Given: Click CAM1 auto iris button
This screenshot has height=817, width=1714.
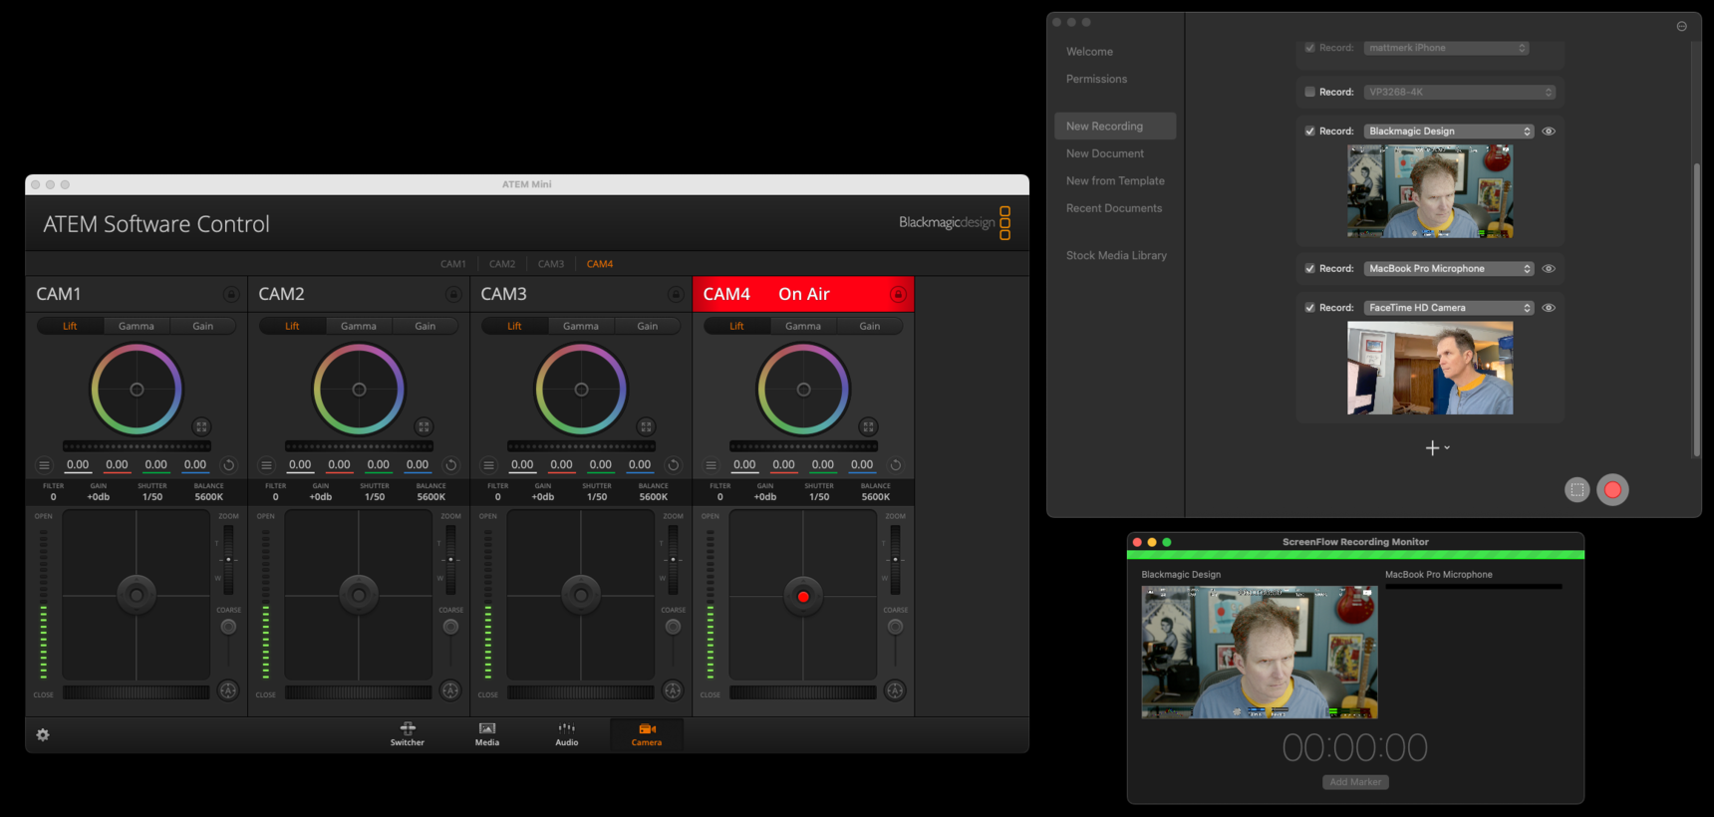Looking at the screenshot, I should (228, 690).
